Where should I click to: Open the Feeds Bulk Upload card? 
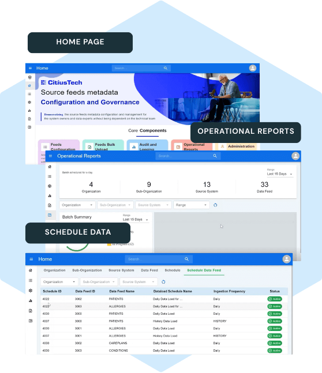(103, 145)
